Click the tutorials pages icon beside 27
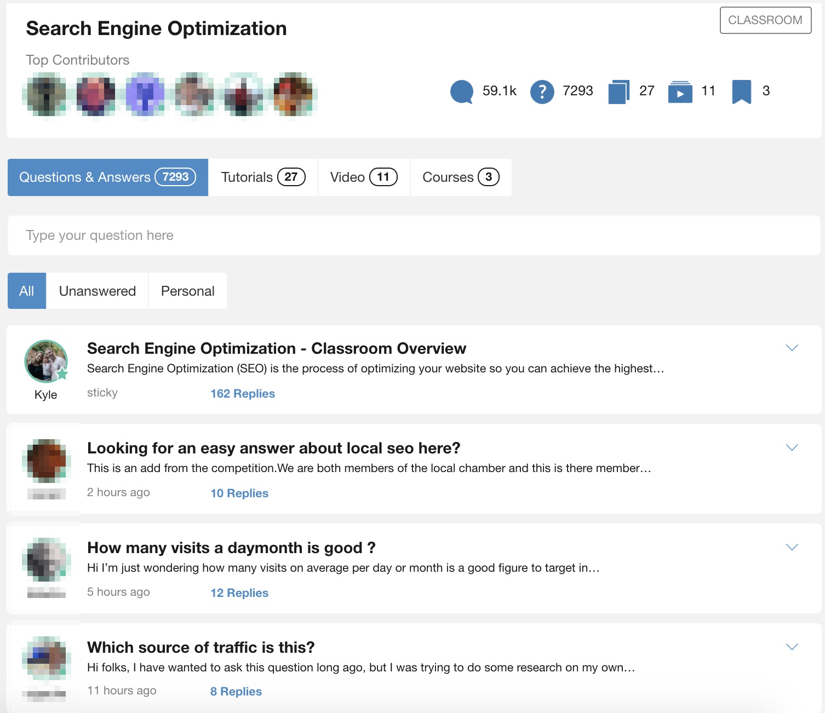The width and height of the screenshot is (825, 713). pos(619,91)
